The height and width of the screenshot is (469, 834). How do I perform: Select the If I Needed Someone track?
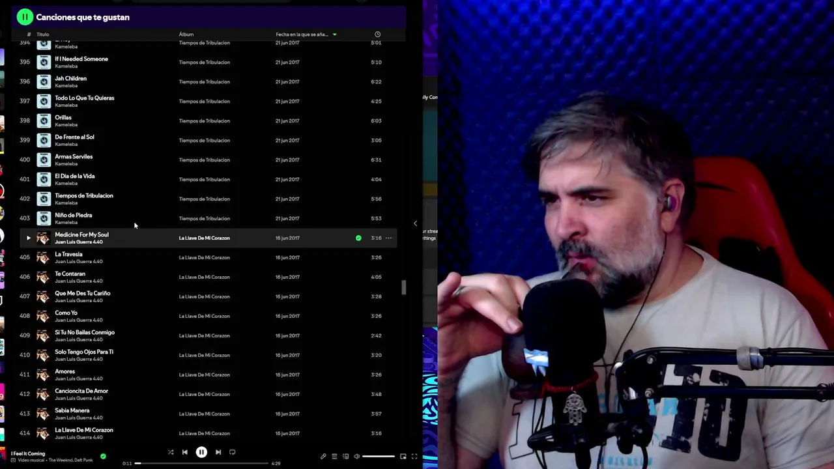tap(81, 59)
